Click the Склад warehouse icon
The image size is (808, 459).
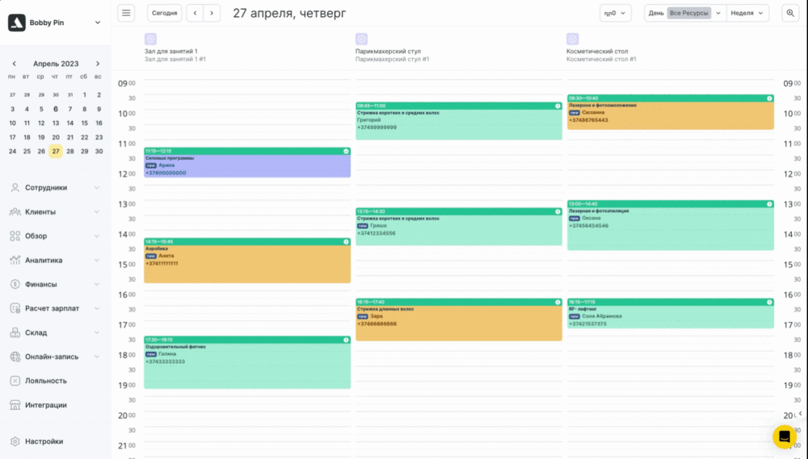pos(15,333)
